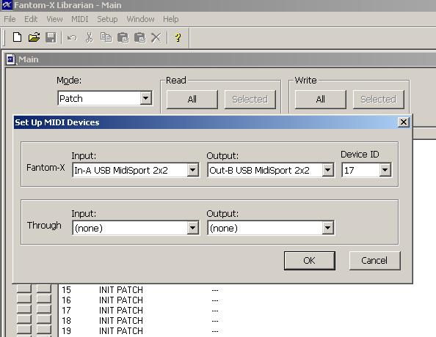Image resolution: width=436 pixels, height=337 pixels.
Task: Click the Delete X toolbar icon
Action: coord(156,37)
